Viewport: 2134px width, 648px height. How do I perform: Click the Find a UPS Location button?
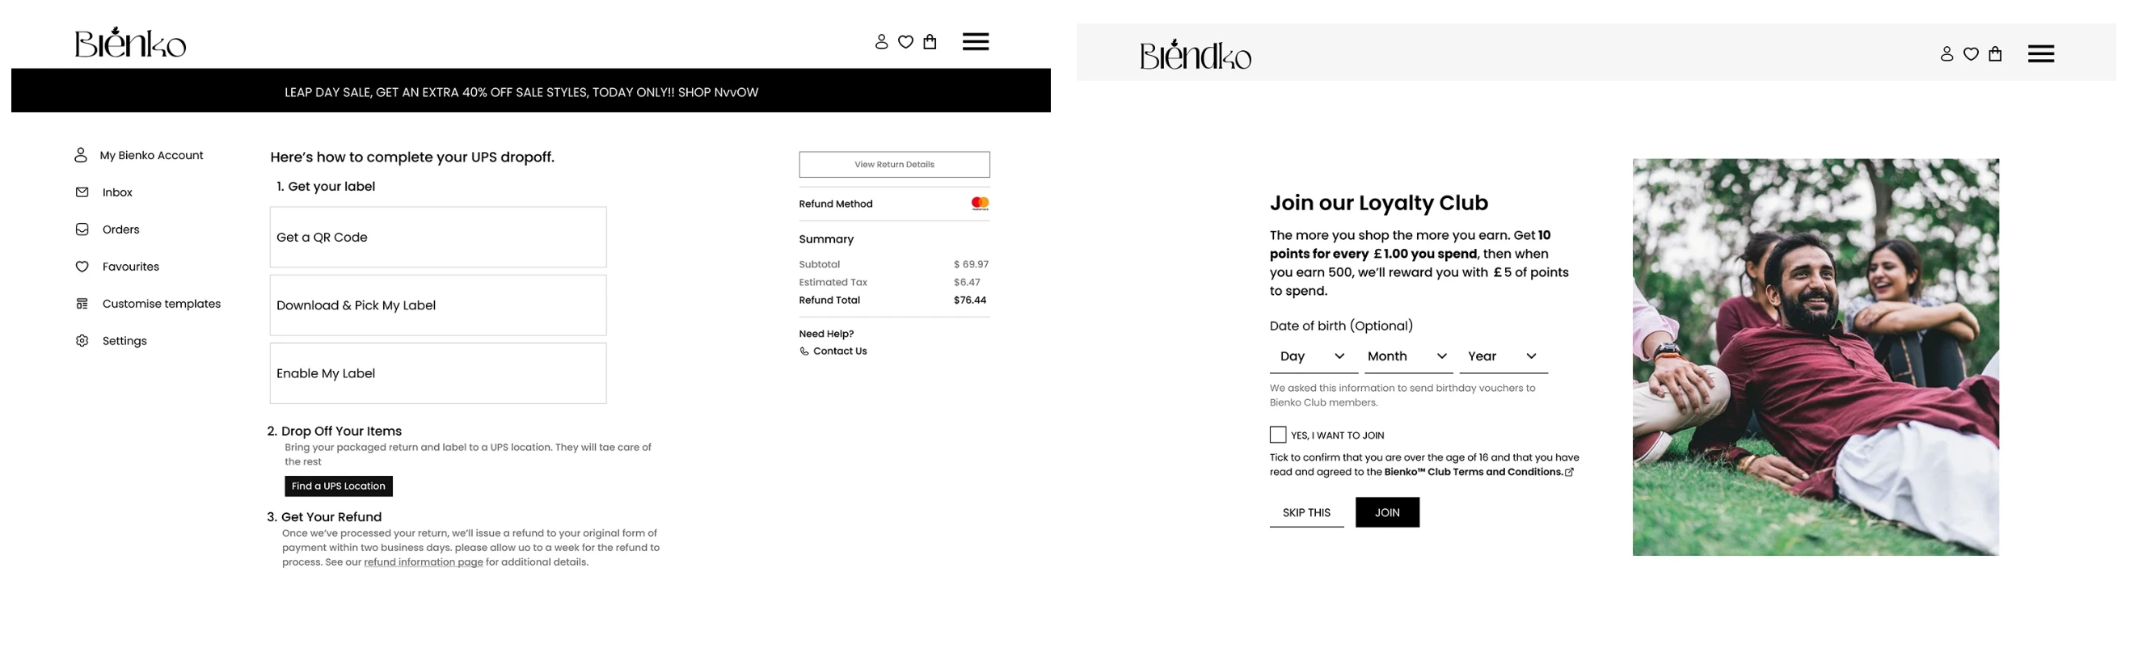point(338,486)
